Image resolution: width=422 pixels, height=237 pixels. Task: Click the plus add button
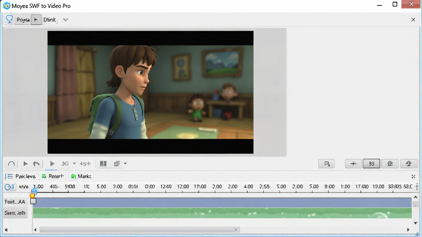[x=353, y=164]
